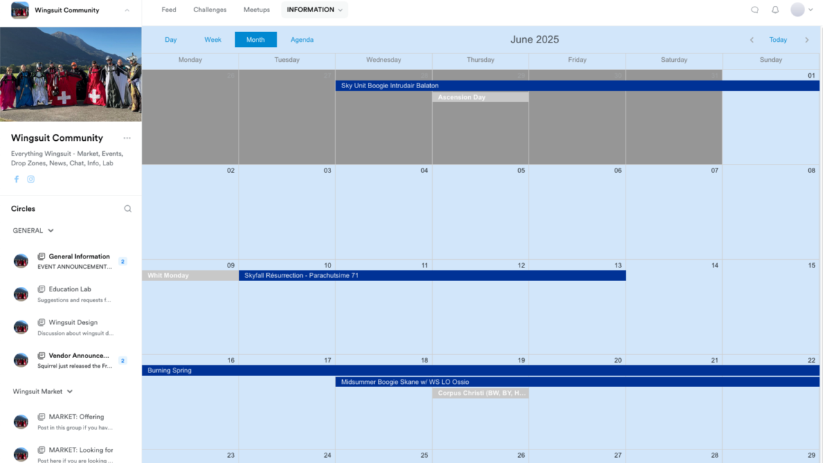Select the Month calendar view

(255, 39)
